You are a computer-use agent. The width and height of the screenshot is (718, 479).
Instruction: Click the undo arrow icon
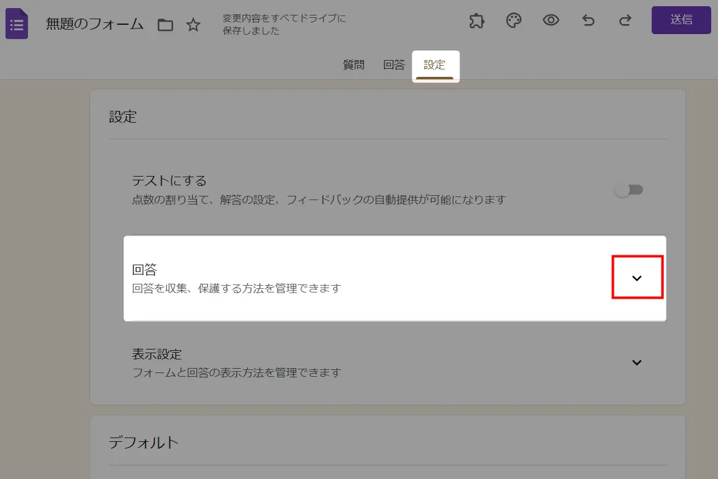[588, 20]
